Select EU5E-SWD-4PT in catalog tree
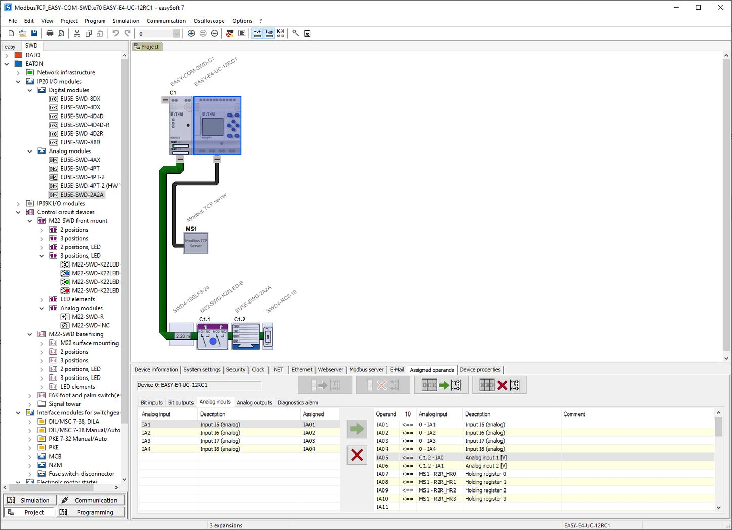The height and width of the screenshot is (530, 732). [80, 169]
